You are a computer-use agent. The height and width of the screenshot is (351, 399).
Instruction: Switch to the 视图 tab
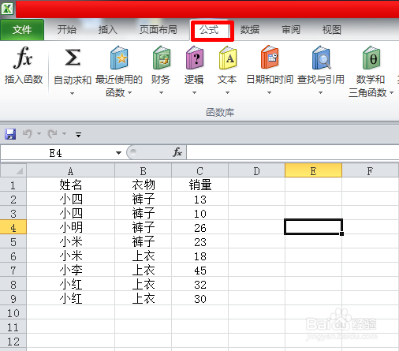[x=332, y=30]
